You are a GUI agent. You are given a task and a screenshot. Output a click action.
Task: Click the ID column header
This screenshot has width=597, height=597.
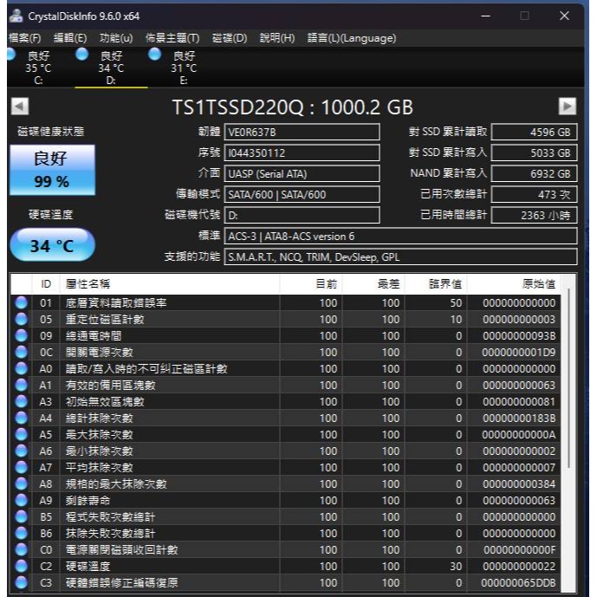tap(46, 283)
